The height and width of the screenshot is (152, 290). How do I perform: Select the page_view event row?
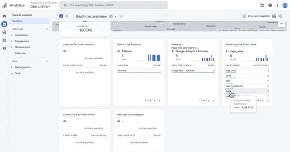pos(247,70)
